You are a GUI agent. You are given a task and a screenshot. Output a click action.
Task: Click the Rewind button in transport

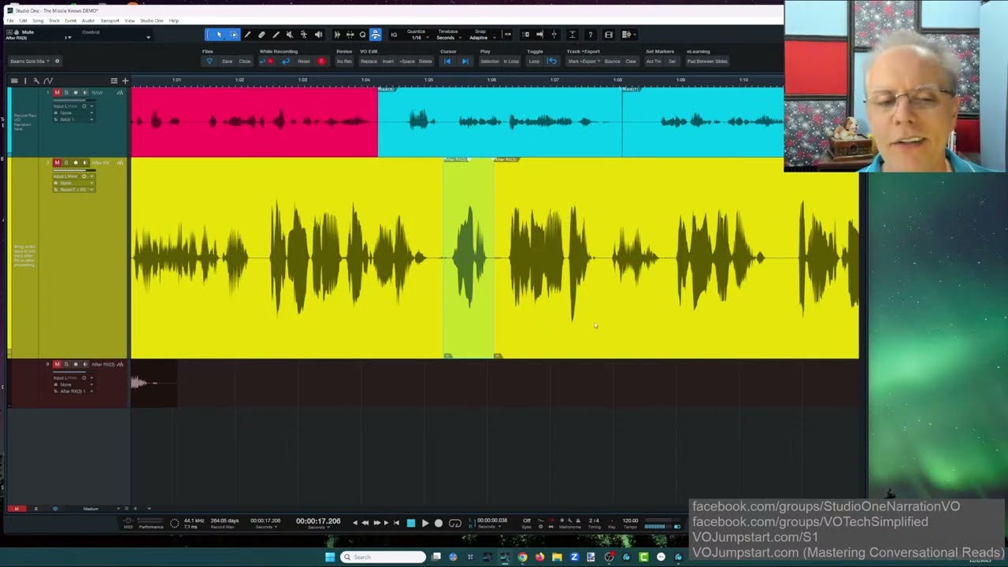click(x=365, y=523)
